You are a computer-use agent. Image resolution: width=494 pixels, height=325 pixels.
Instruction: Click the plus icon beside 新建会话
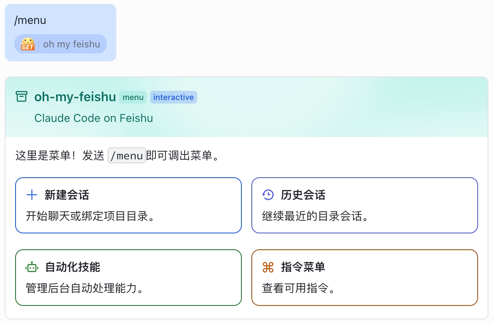(31, 195)
